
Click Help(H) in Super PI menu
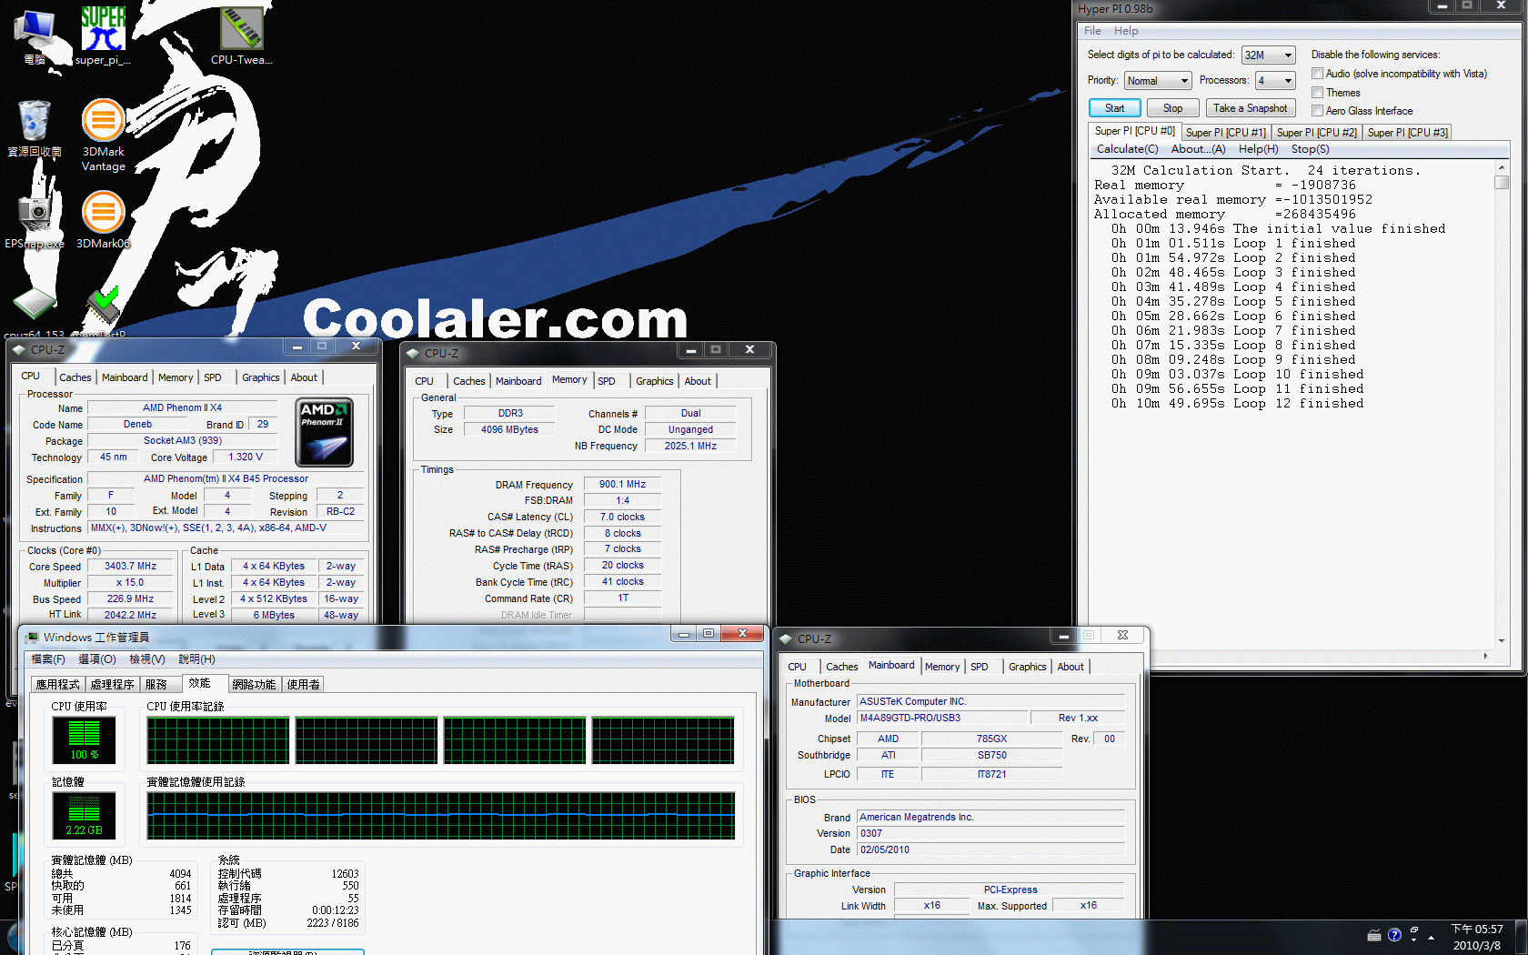coord(1258,149)
